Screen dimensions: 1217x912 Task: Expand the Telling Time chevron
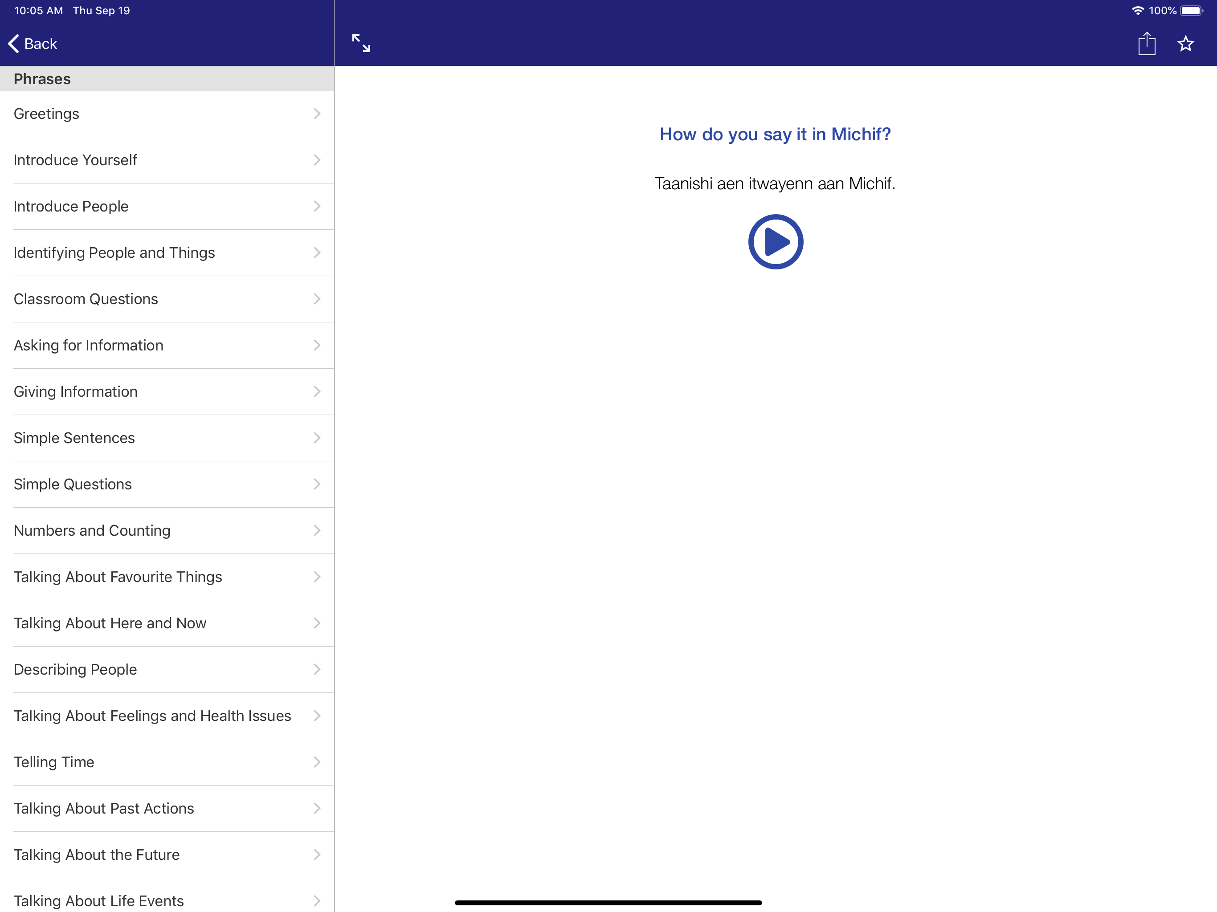(317, 761)
